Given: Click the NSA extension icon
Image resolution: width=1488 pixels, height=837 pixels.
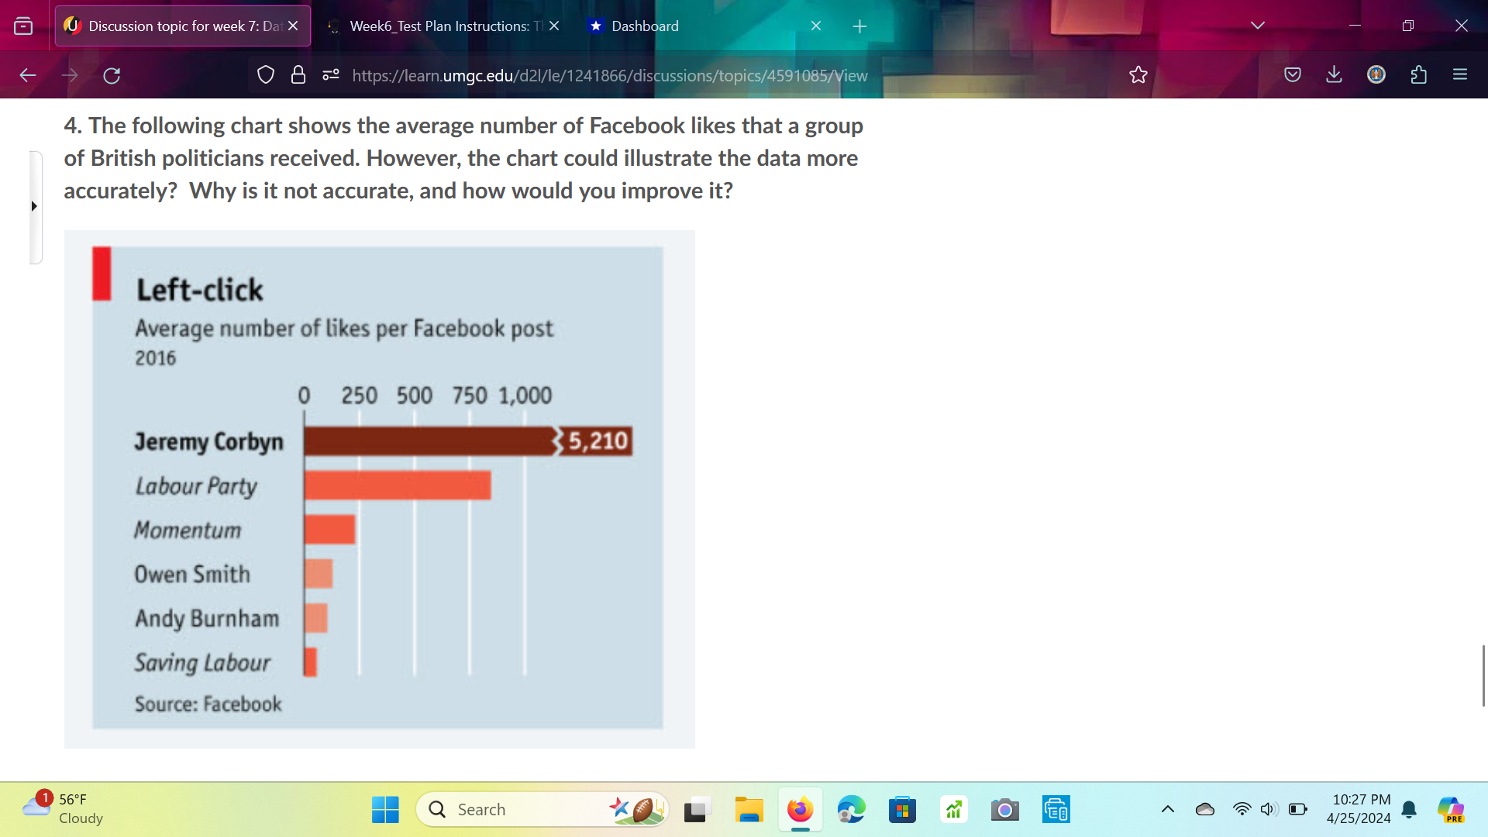Looking at the screenshot, I should (1376, 74).
